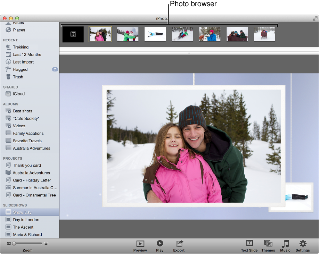Add a Text Slide
The image size is (319, 254).
[x=249, y=245]
